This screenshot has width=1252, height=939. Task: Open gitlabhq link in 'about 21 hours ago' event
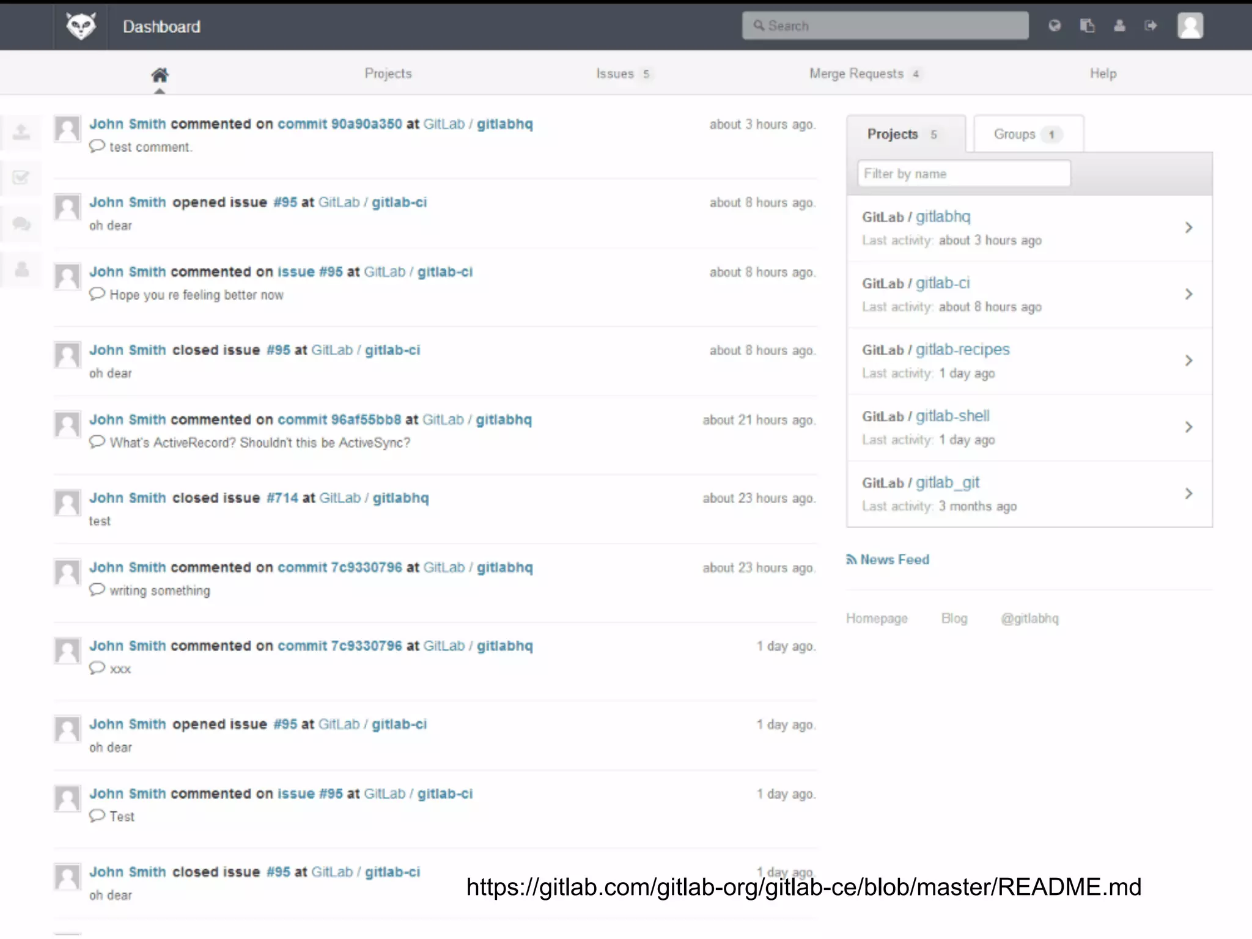[504, 420]
